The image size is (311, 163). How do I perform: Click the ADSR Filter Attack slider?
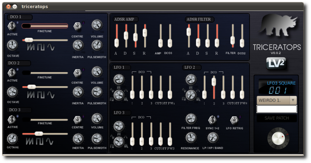[x=189, y=36]
